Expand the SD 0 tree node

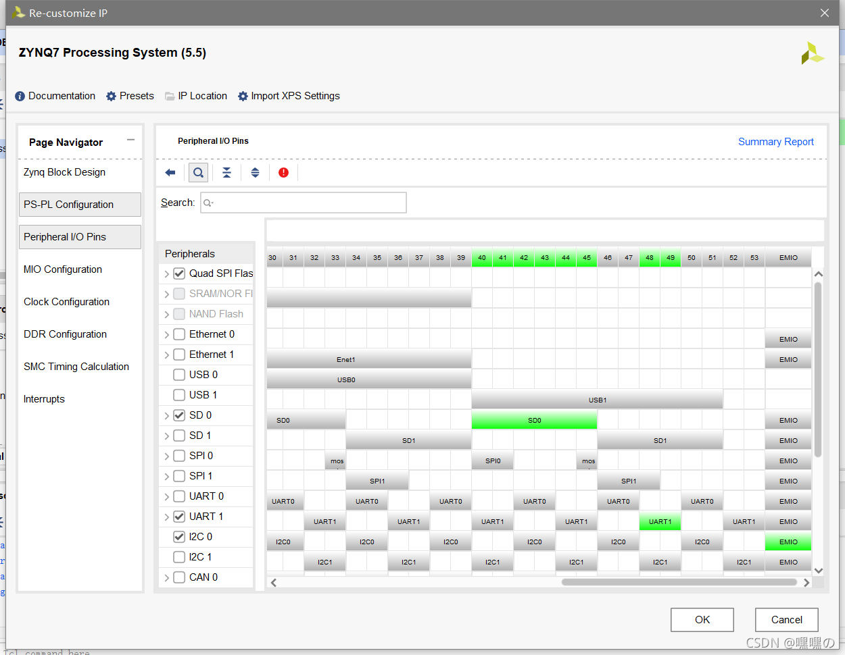(167, 416)
